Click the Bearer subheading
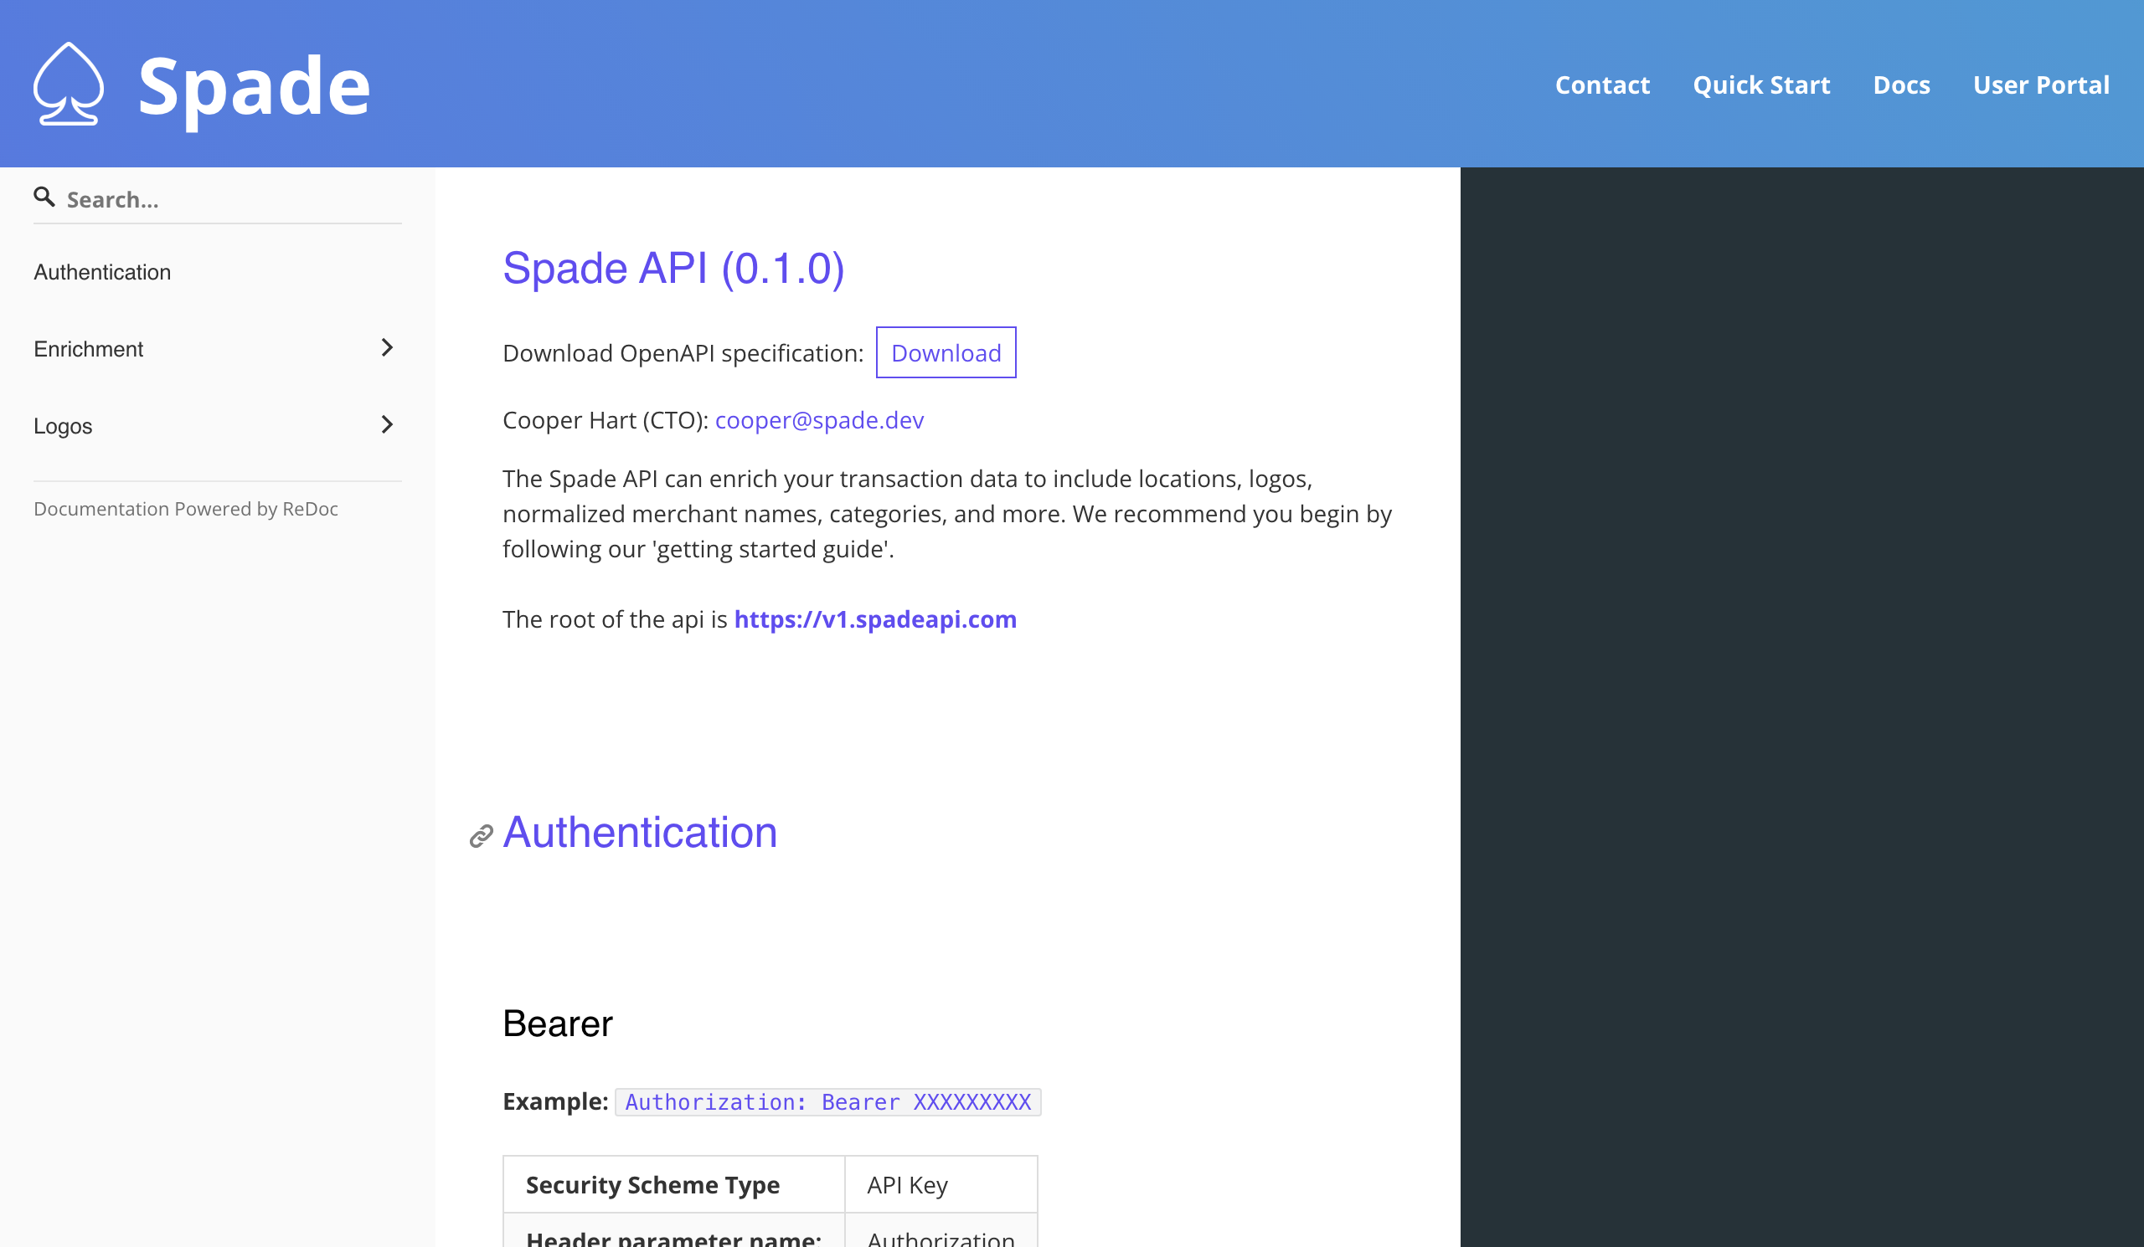This screenshot has height=1247, width=2144. (557, 1024)
